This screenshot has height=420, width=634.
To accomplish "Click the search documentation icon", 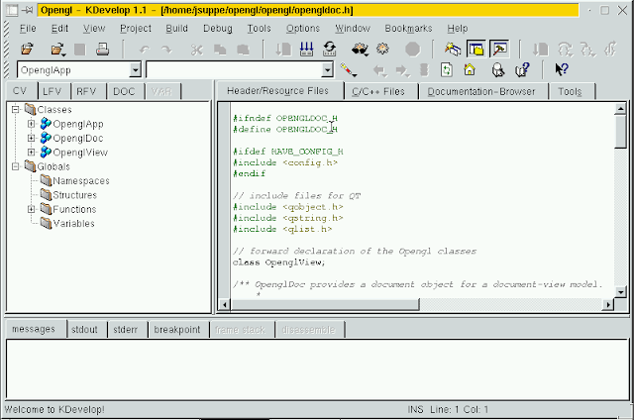I will (x=498, y=70).
